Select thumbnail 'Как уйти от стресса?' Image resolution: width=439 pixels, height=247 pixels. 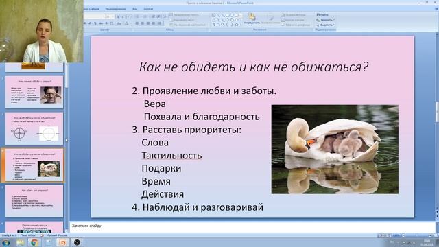pos(34,201)
